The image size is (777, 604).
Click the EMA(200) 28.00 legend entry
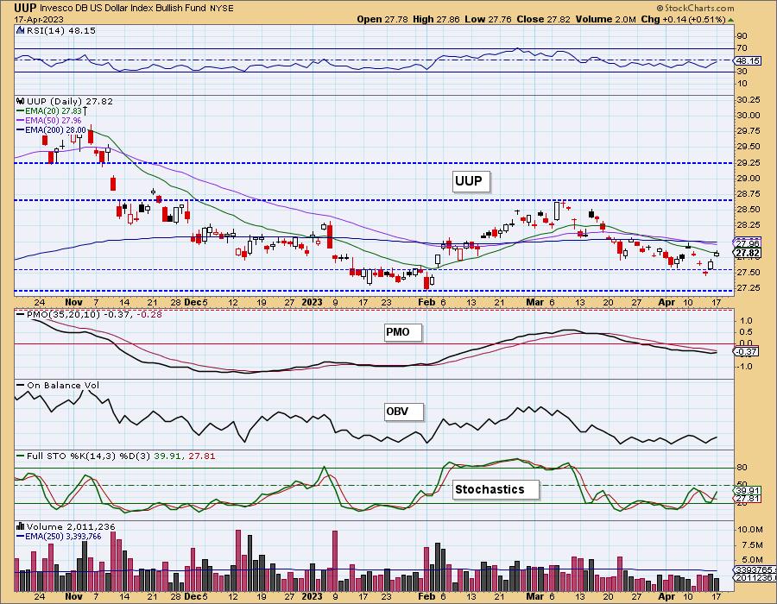click(x=52, y=129)
